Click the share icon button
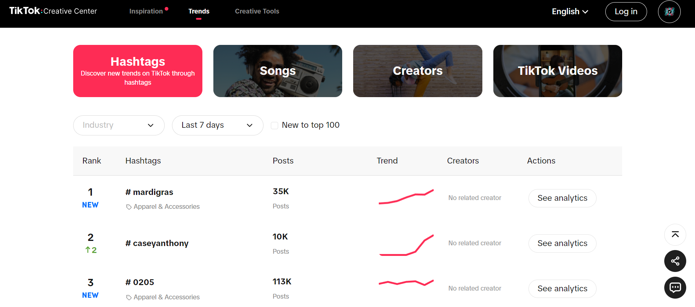 tap(675, 261)
